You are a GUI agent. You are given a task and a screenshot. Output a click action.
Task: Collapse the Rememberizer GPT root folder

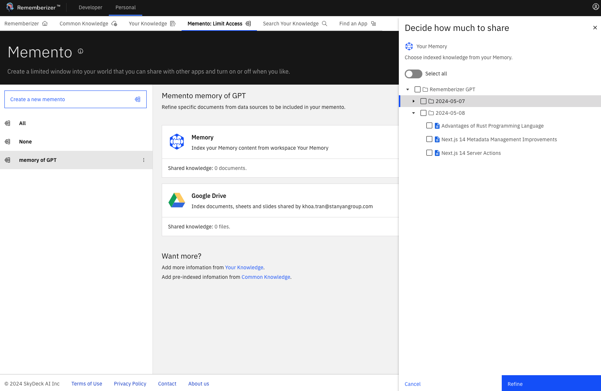pyautogui.click(x=408, y=89)
